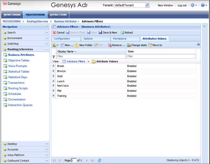Viewport: 210px width, 164px height.
Task: Click the Reload toolbar button
Action: tap(126, 33)
